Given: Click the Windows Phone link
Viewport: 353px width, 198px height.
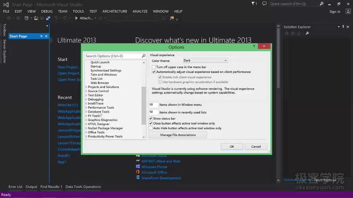Looking at the screenshot, I should click(154, 167).
